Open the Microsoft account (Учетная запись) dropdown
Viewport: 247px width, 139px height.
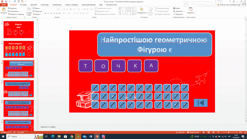coord(230,5)
